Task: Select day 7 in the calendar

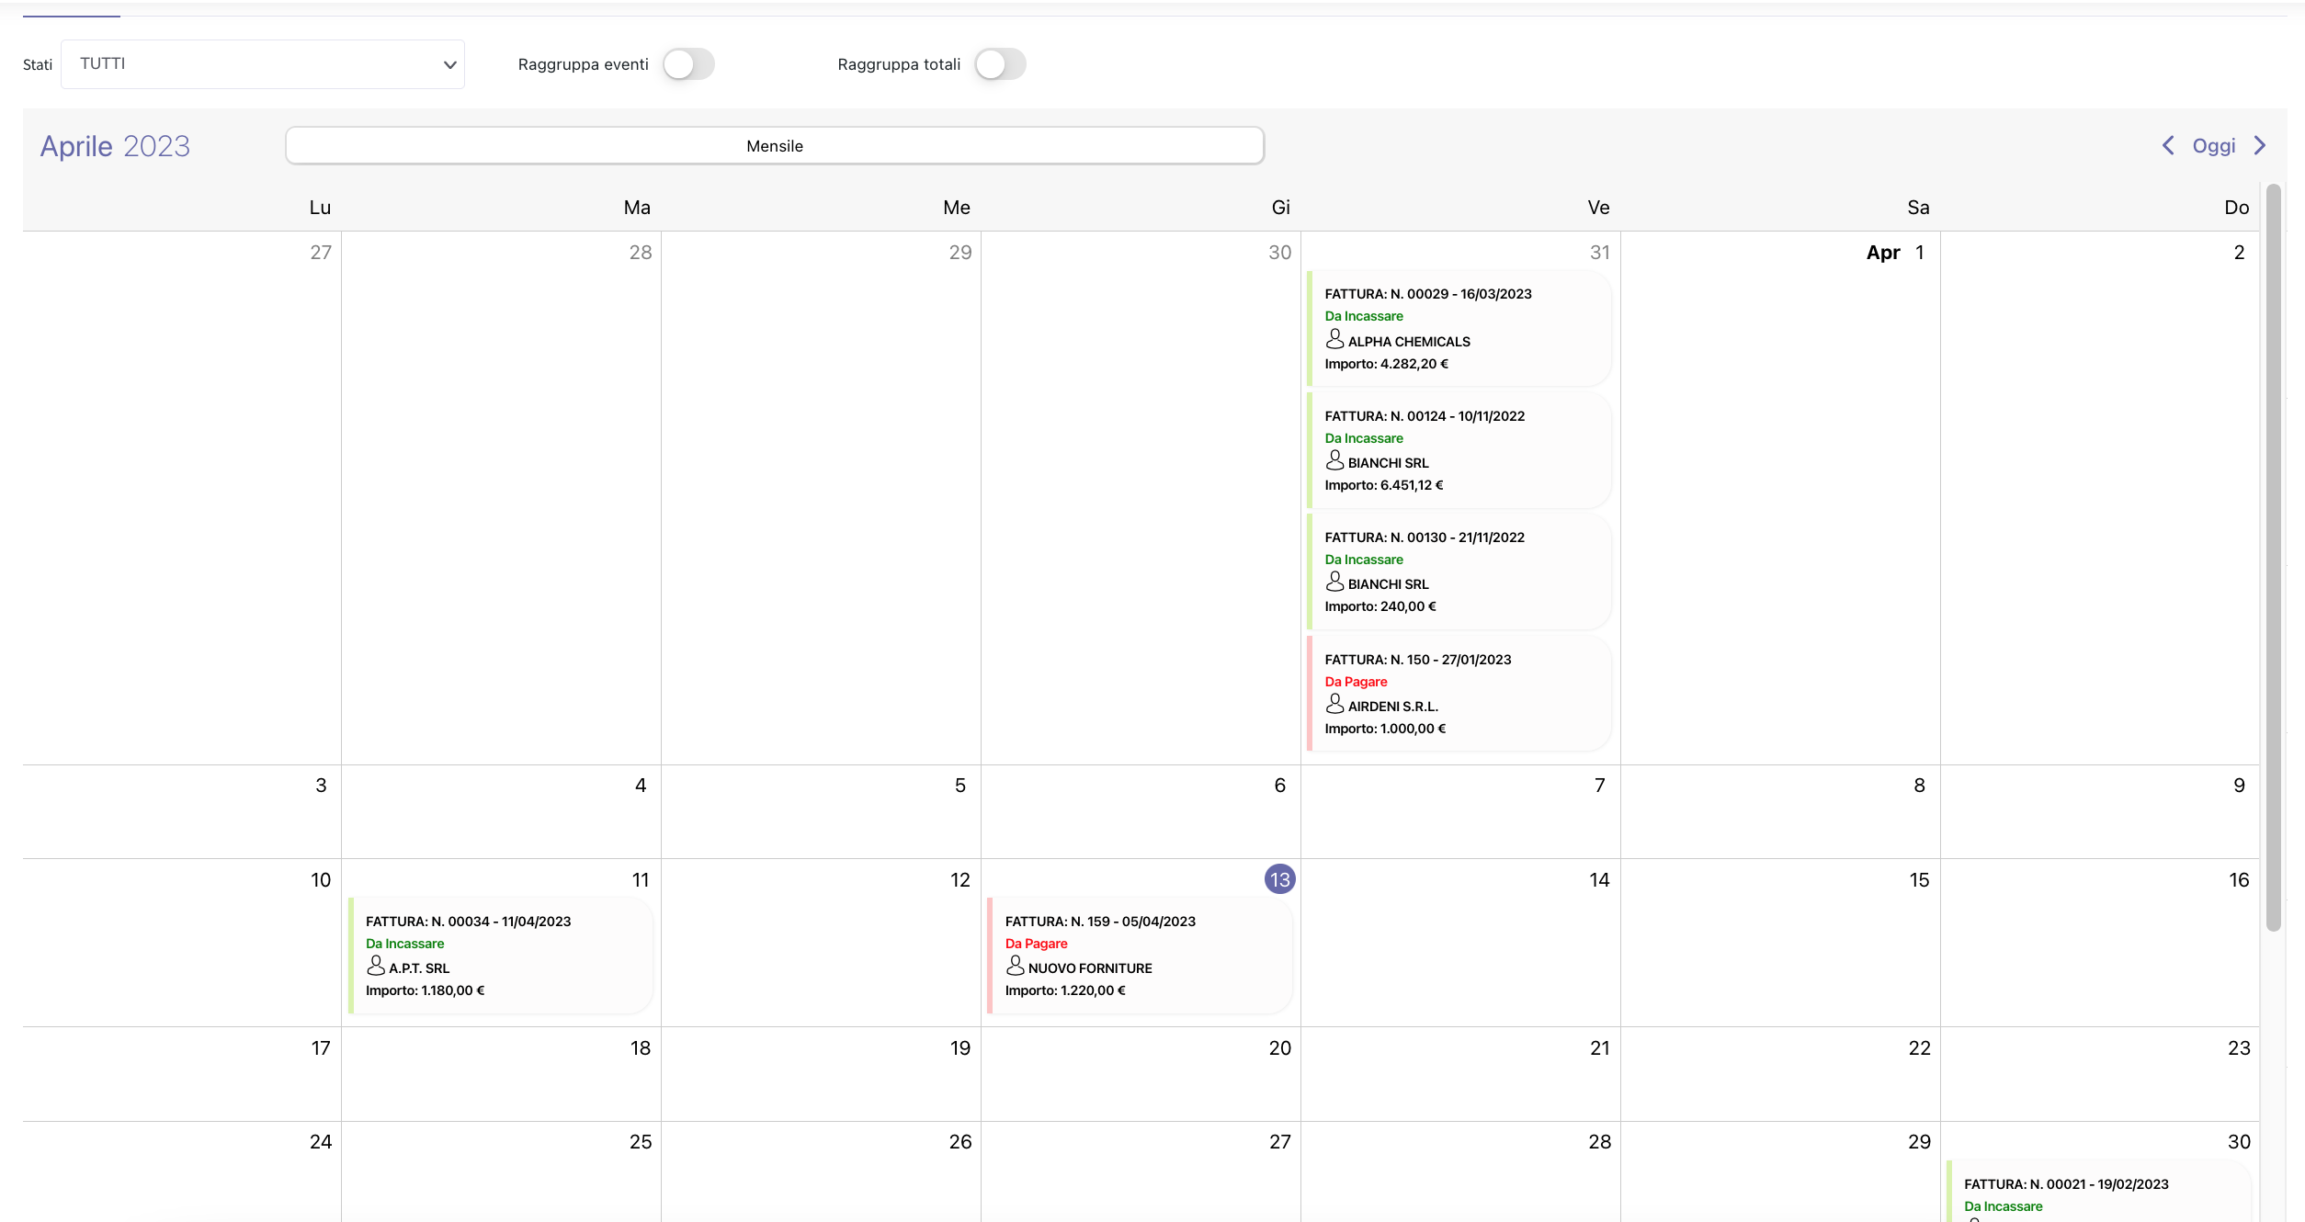Action: [x=1599, y=786]
